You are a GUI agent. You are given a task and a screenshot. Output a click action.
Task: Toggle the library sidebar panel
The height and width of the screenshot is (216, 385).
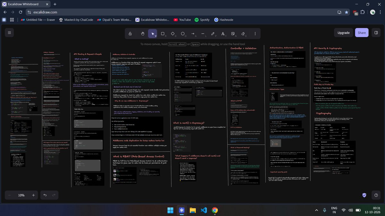[x=376, y=33]
